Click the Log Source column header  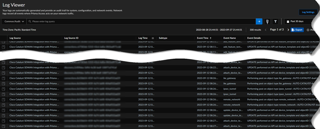coord(15,38)
